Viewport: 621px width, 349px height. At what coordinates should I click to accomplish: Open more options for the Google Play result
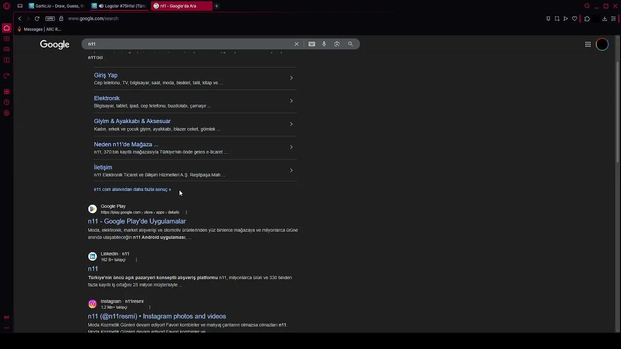tap(186, 212)
